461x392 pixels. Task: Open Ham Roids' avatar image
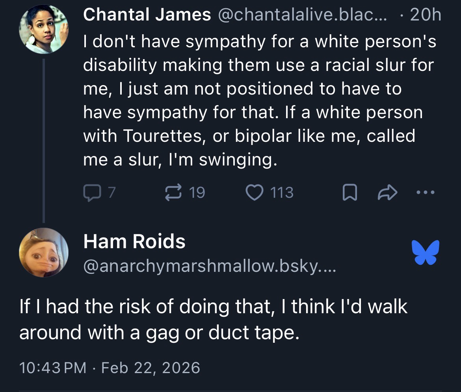click(x=43, y=252)
